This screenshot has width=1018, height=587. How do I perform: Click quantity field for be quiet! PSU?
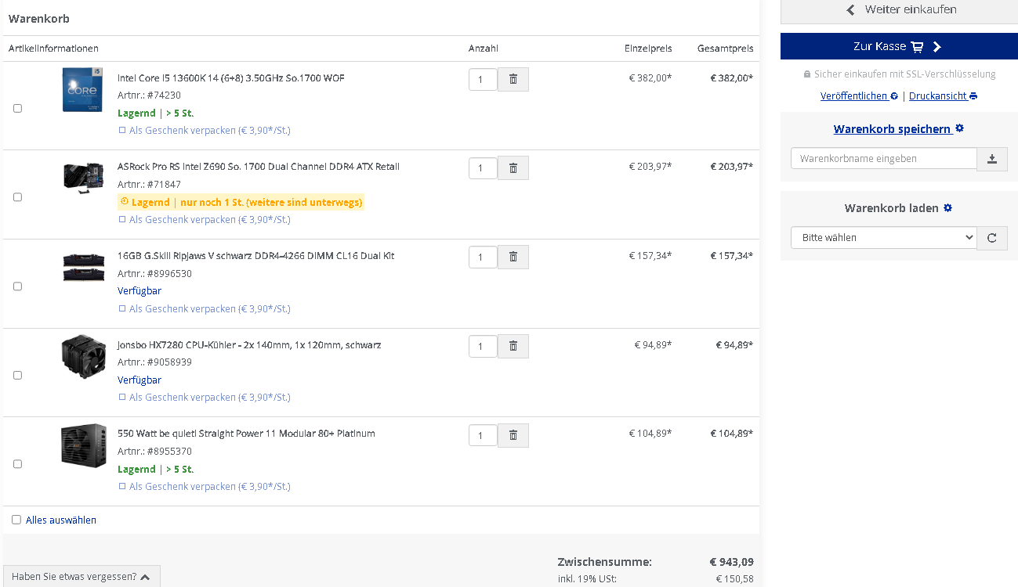coord(483,435)
